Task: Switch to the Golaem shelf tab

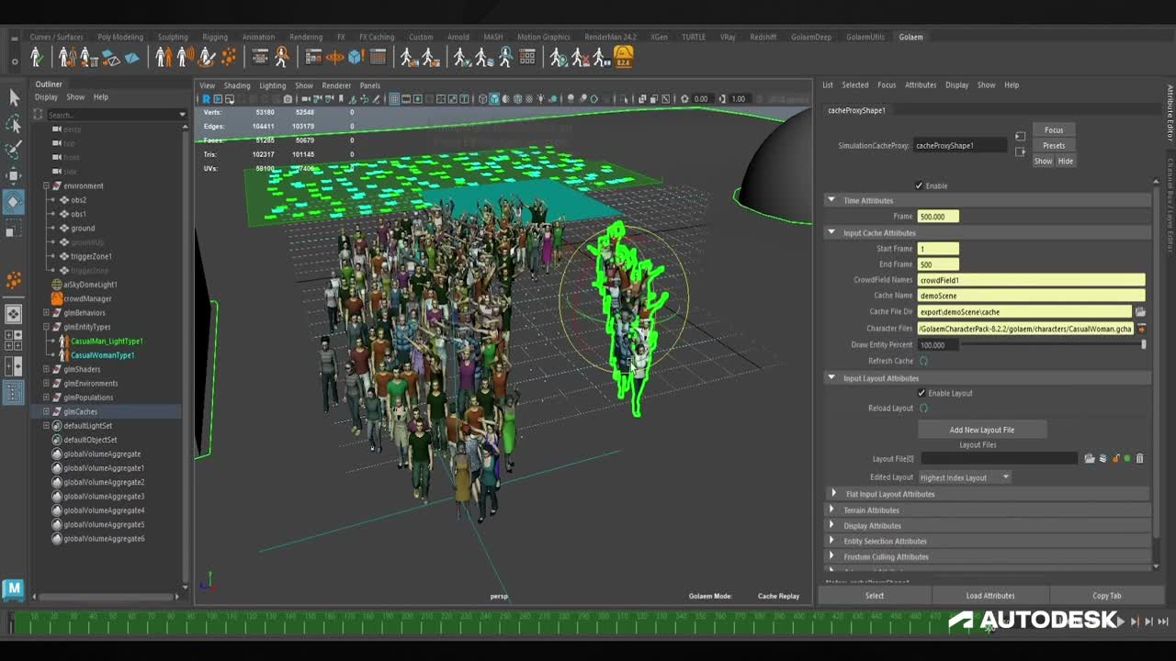Action: tap(910, 37)
